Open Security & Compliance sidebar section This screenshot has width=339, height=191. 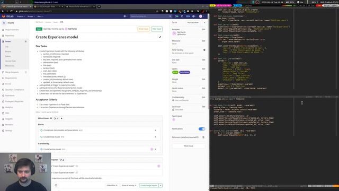click(x=14, y=90)
